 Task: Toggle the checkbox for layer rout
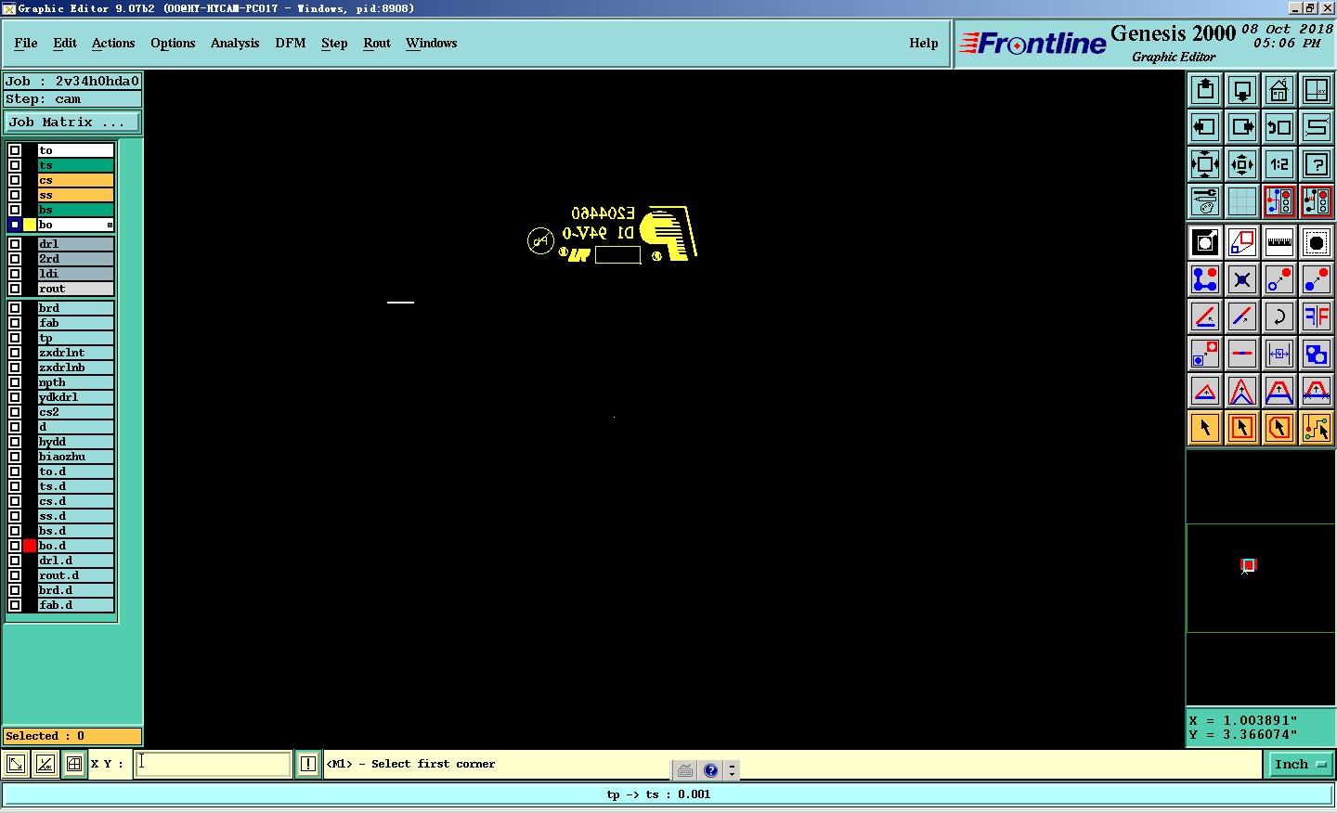coord(15,289)
